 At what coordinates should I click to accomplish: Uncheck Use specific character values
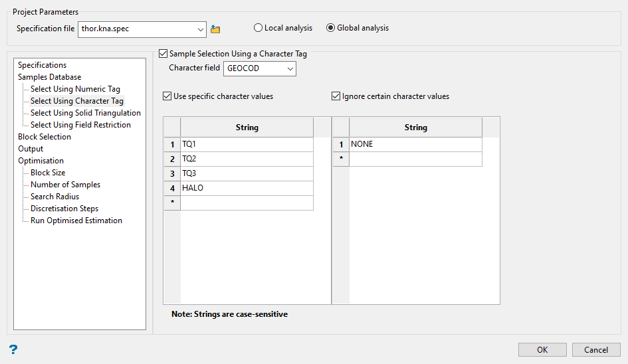(167, 96)
